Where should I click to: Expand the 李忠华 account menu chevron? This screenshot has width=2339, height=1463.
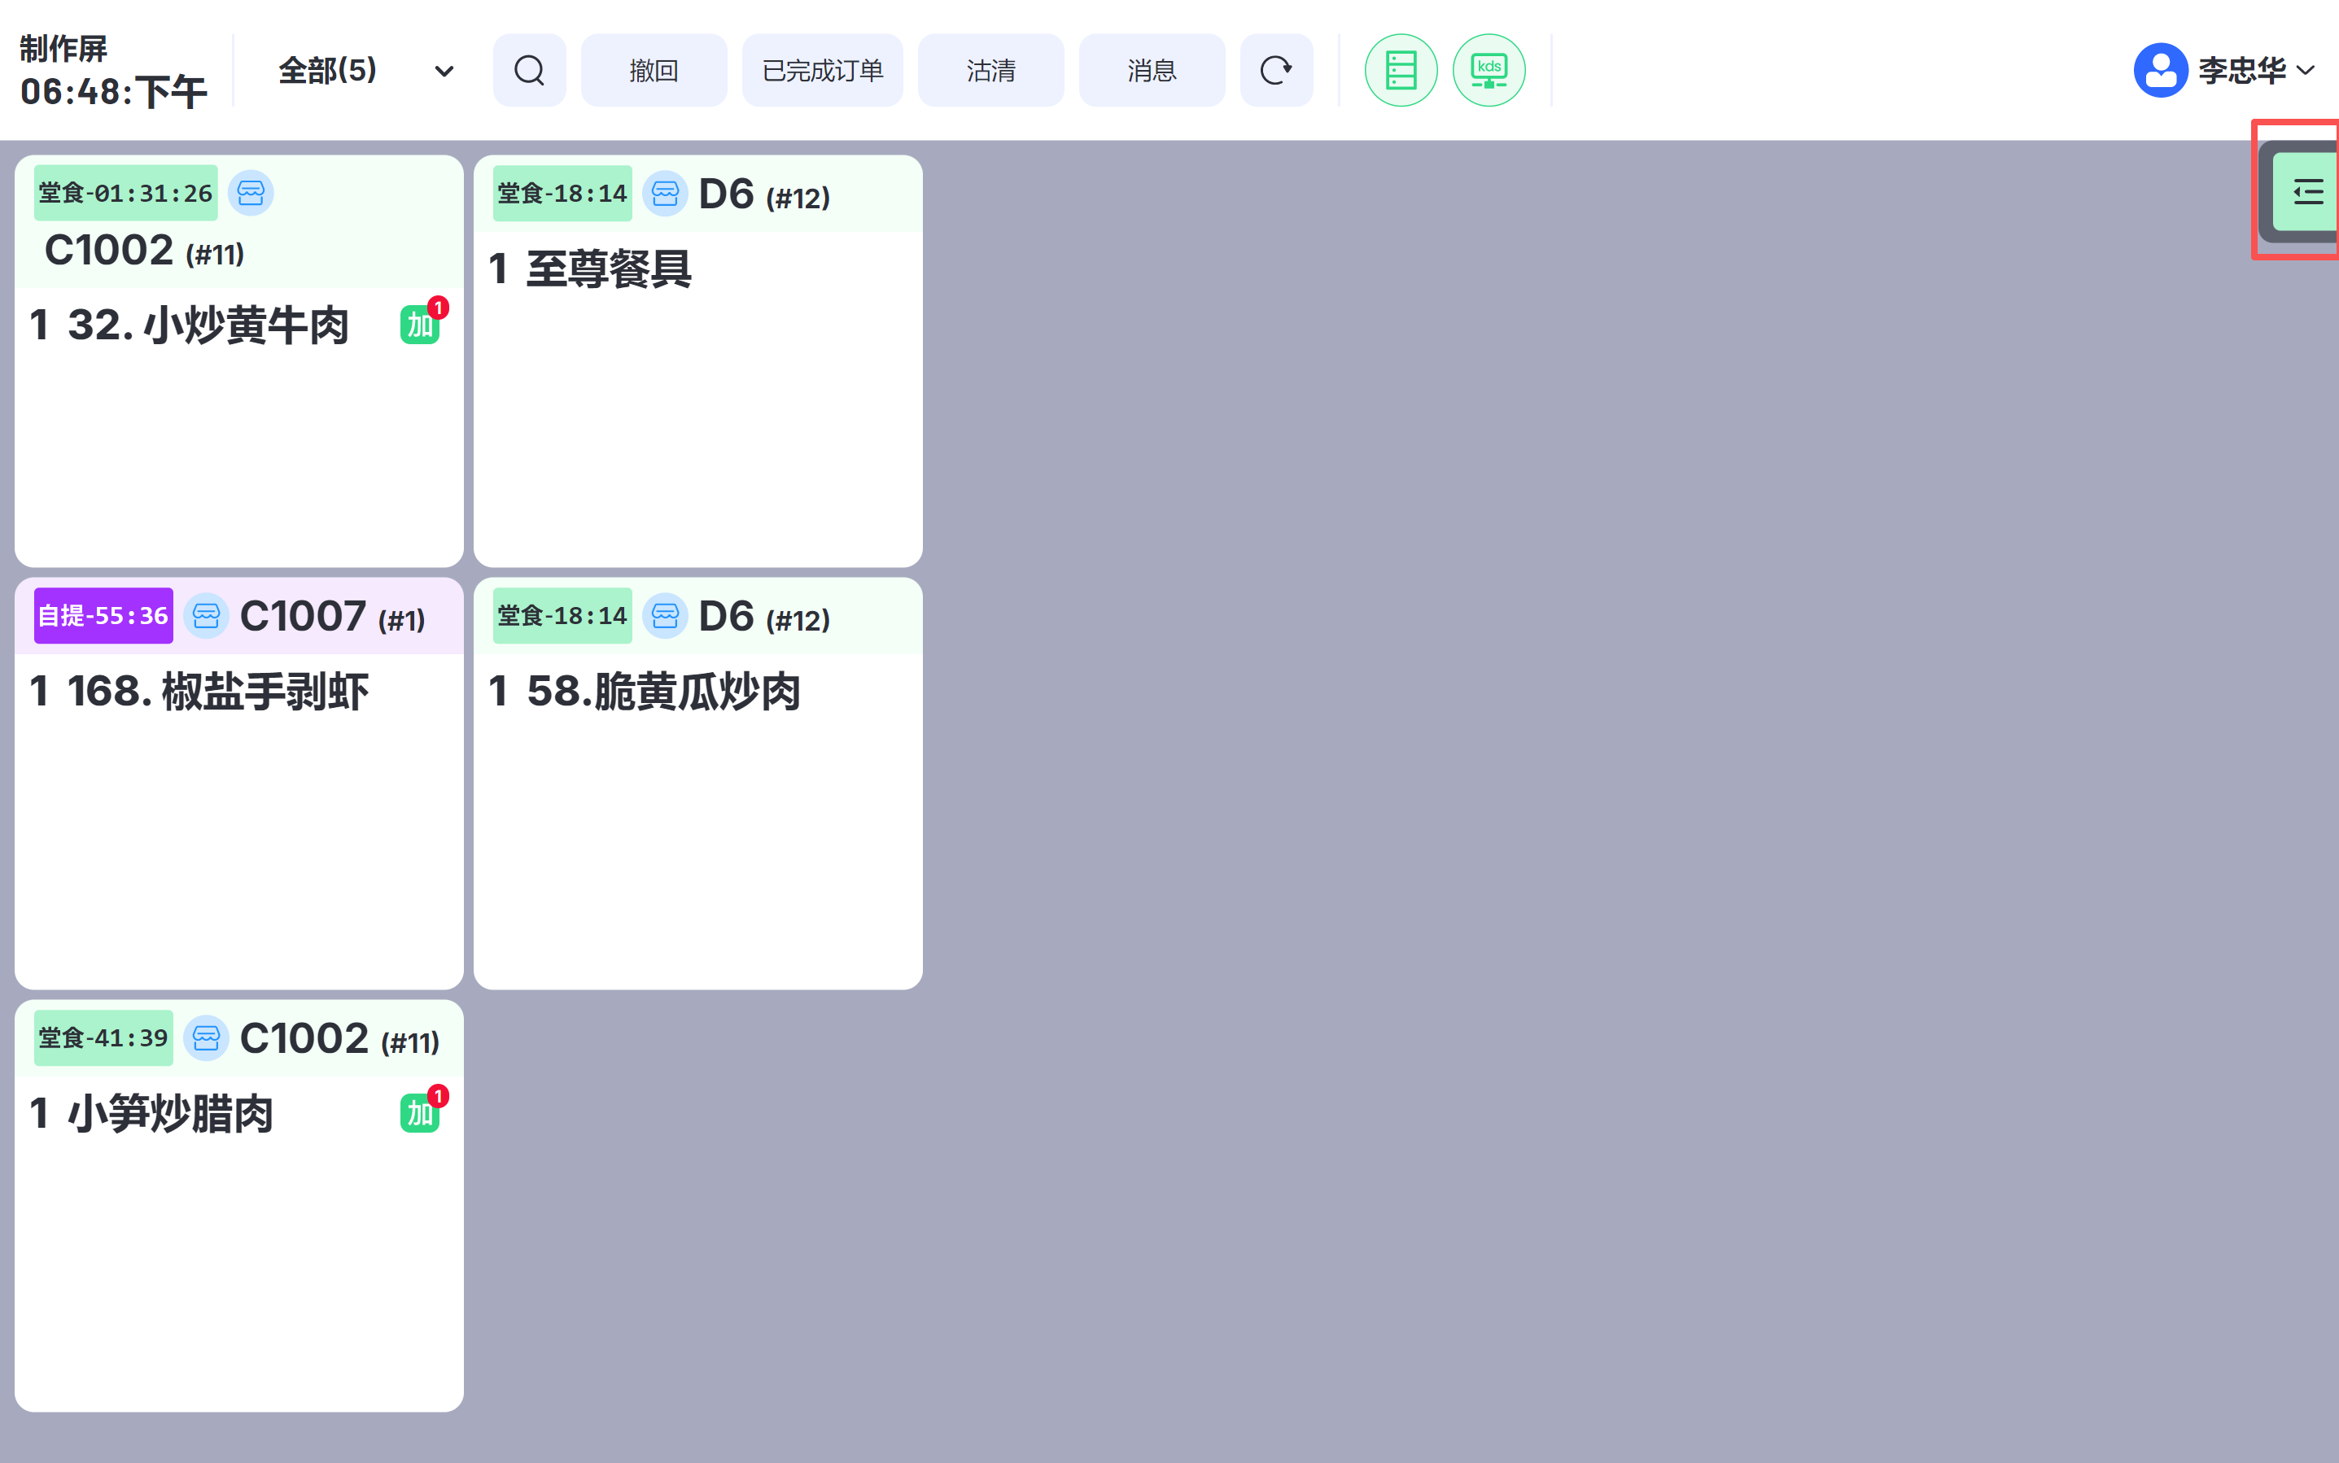2306,71
